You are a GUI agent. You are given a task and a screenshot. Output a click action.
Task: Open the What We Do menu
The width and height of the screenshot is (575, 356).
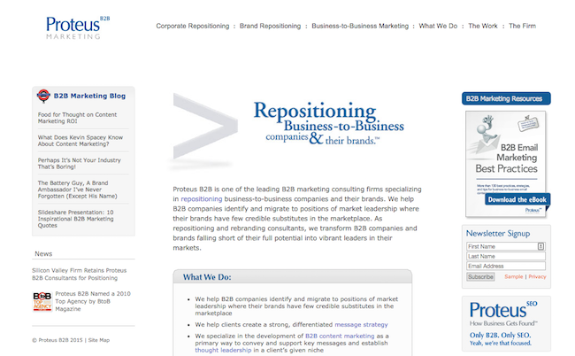click(438, 26)
